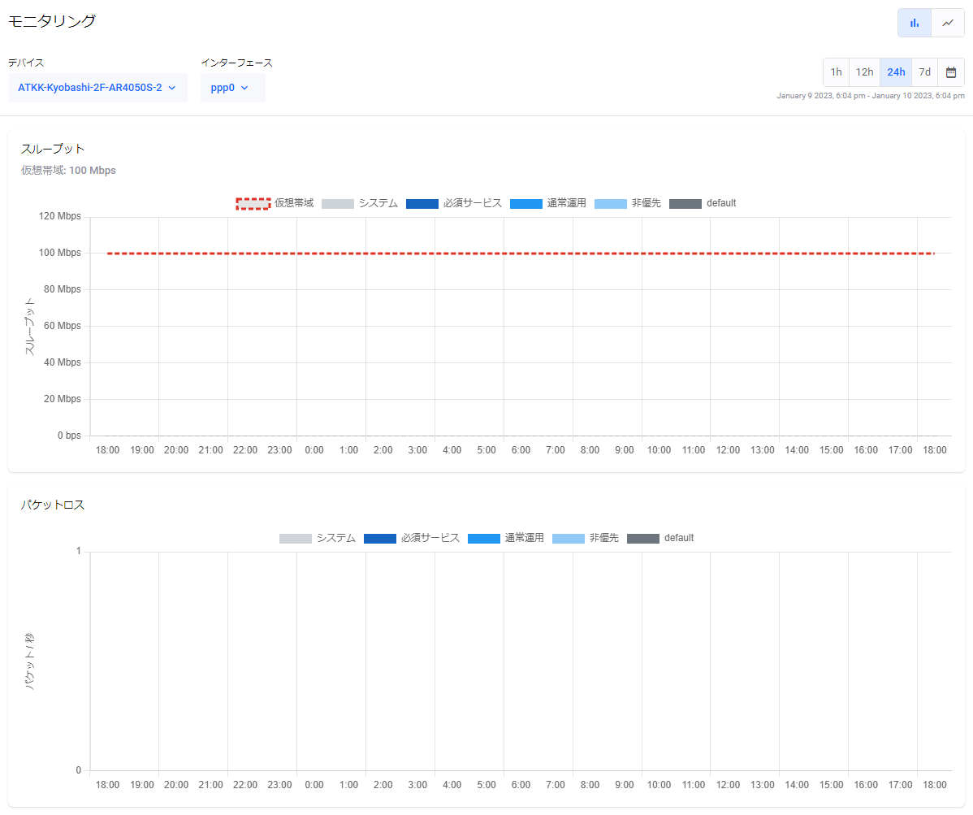Toggle システム series in packet loss legend
The width and height of the screenshot is (973, 815).
[318, 538]
